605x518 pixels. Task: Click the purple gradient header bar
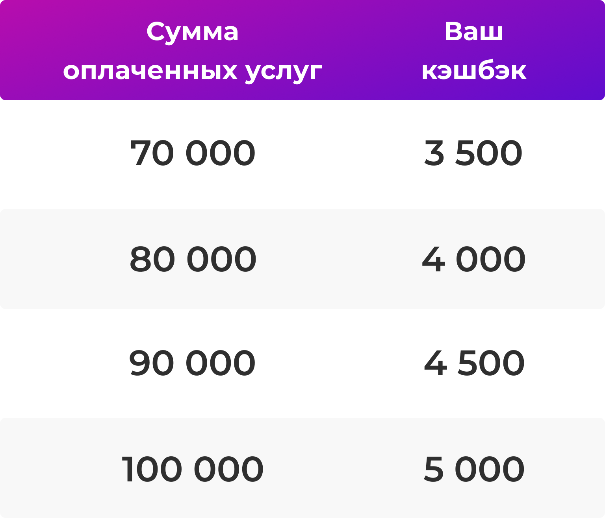pyautogui.click(x=302, y=50)
